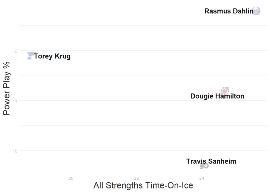The image size is (270, 193).
Task: Select the y-axis tick label 11
Action: pyautogui.click(x=14, y=101)
